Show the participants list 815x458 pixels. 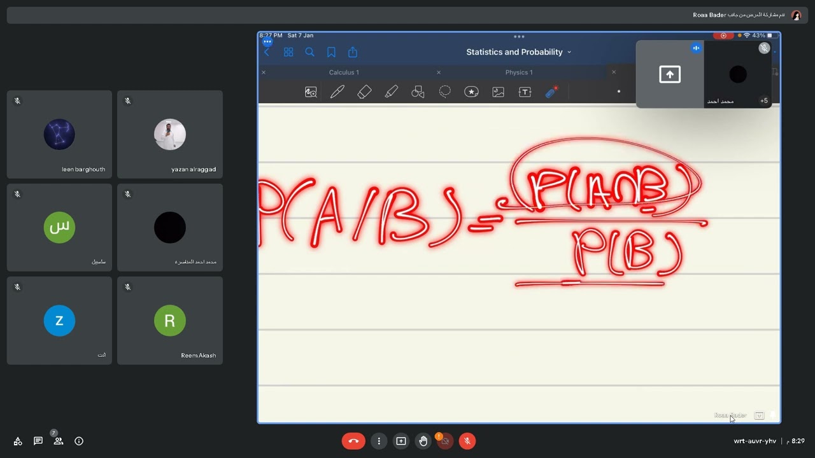(59, 441)
